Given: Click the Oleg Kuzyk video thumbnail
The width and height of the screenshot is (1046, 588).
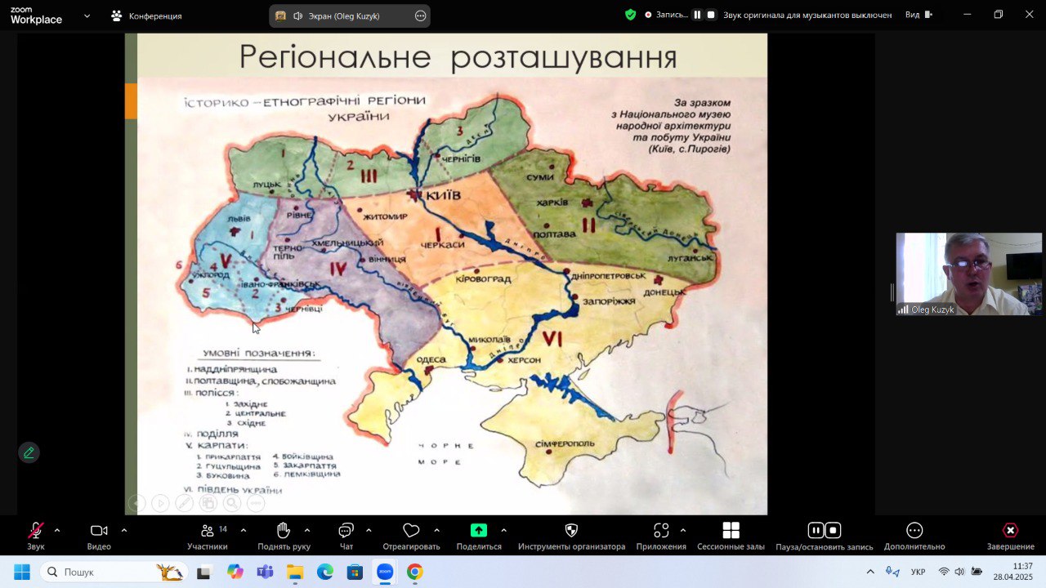Looking at the screenshot, I should [968, 274].
